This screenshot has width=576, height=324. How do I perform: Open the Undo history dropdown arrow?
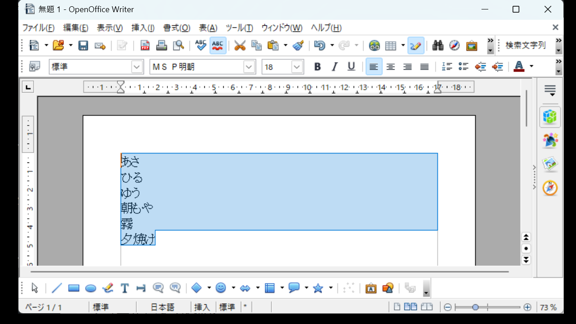coord(332,45)
